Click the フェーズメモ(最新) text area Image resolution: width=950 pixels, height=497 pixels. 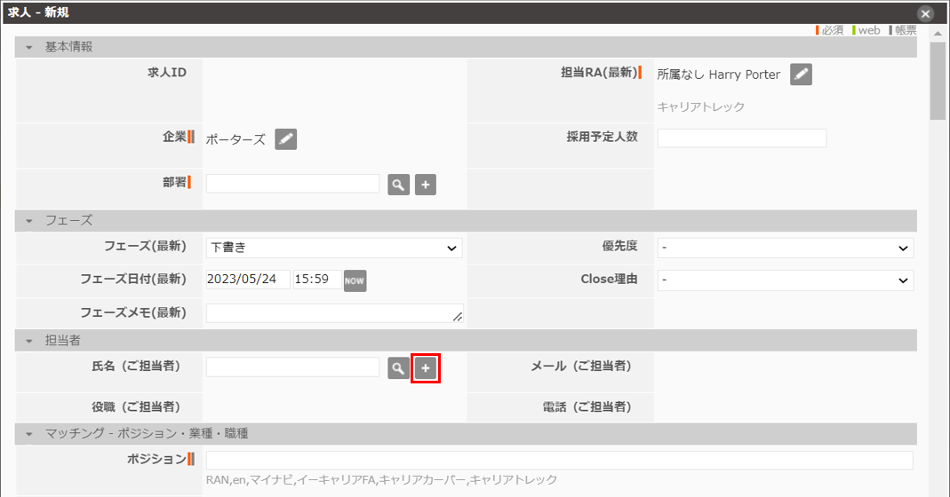[334, 313]
